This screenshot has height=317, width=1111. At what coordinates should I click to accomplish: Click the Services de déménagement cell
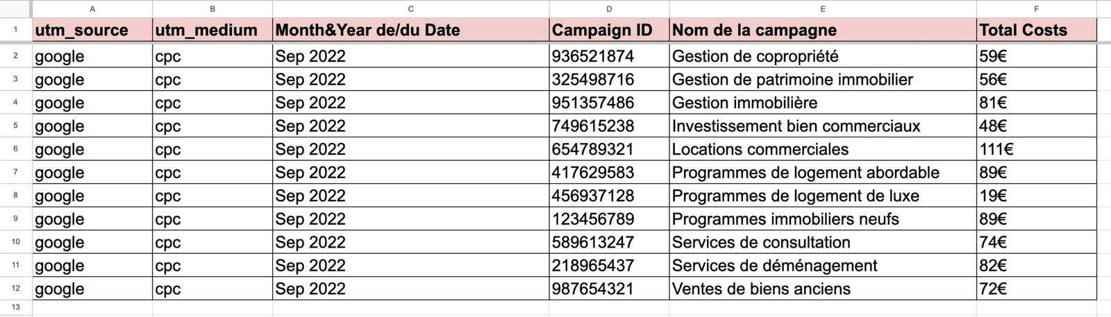823,266
